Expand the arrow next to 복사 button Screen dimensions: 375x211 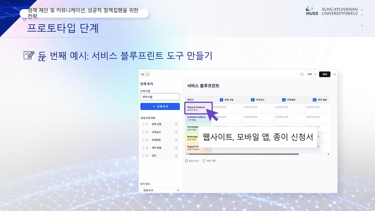pyautogui.click(x=315, y=74)
